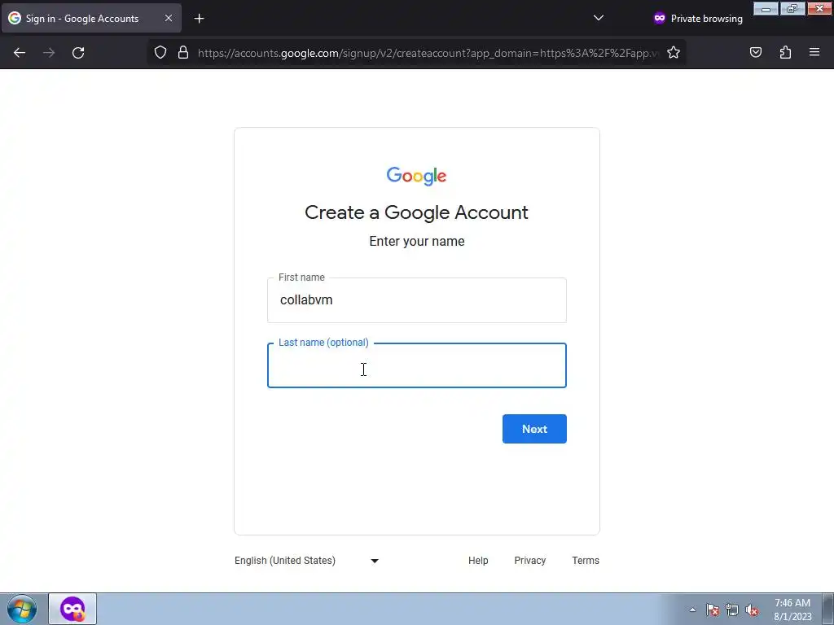Click into the First name field
The height and width of the screenshot is (625, 834).
point(416,300)
